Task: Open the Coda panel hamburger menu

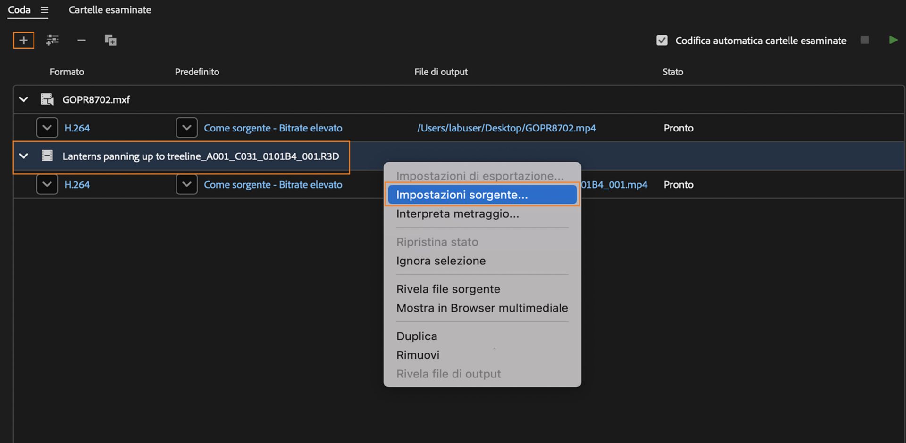Action: click(x=44, y=10)
